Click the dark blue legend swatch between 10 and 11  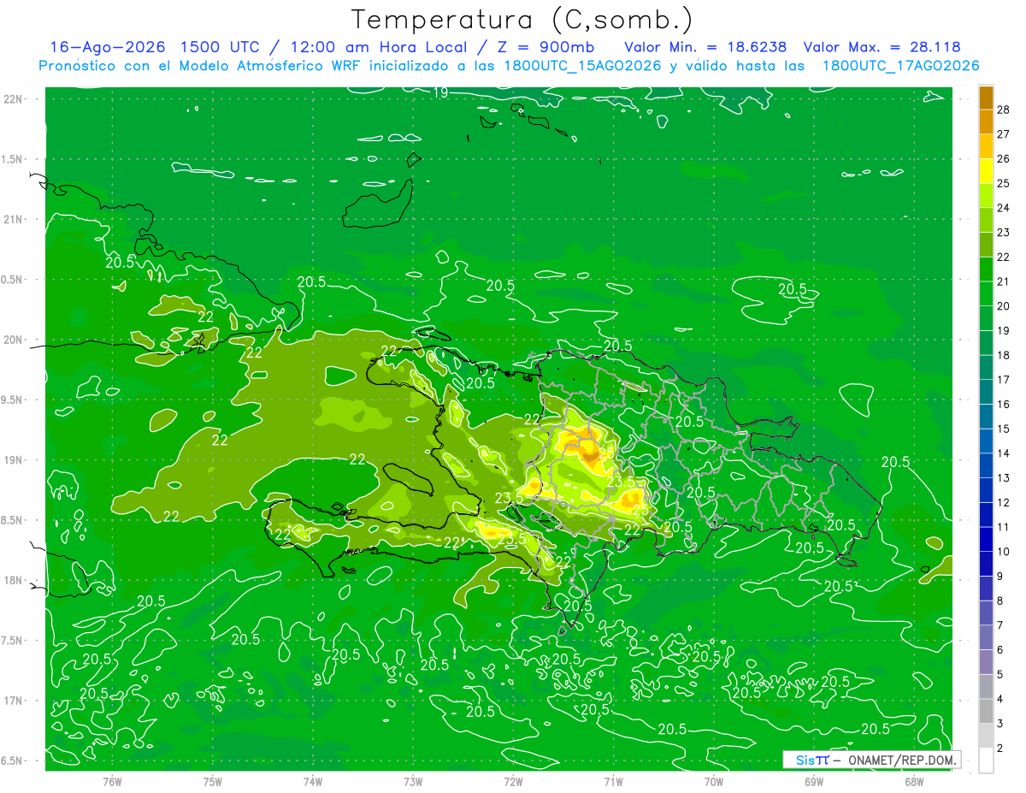coord(986,539)
